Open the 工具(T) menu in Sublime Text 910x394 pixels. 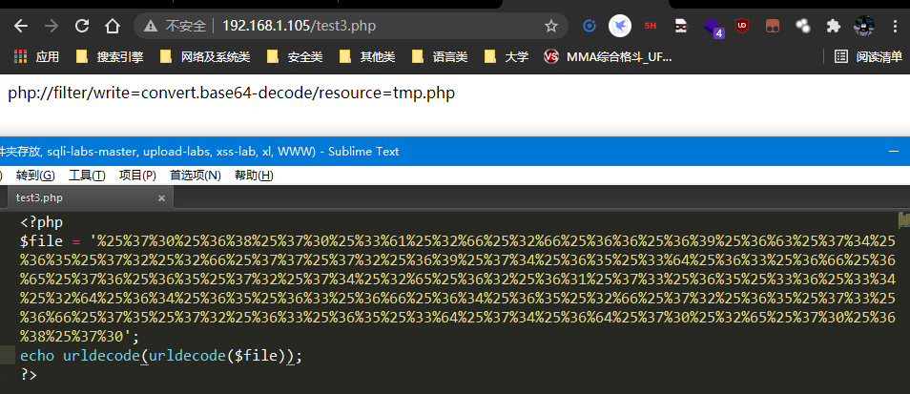click(87, 176)
